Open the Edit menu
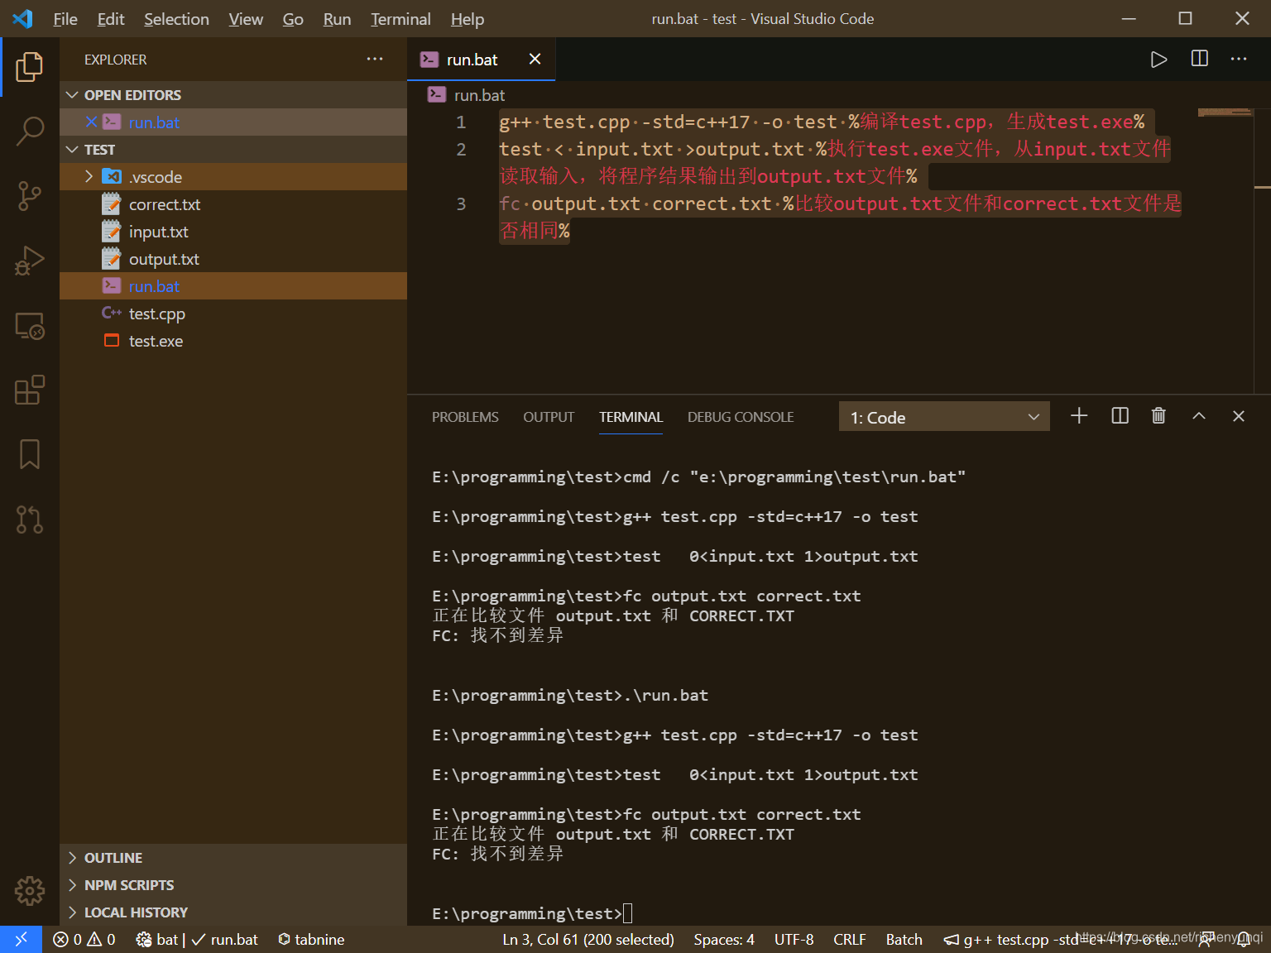1271x953 pixels. (111, 18)
